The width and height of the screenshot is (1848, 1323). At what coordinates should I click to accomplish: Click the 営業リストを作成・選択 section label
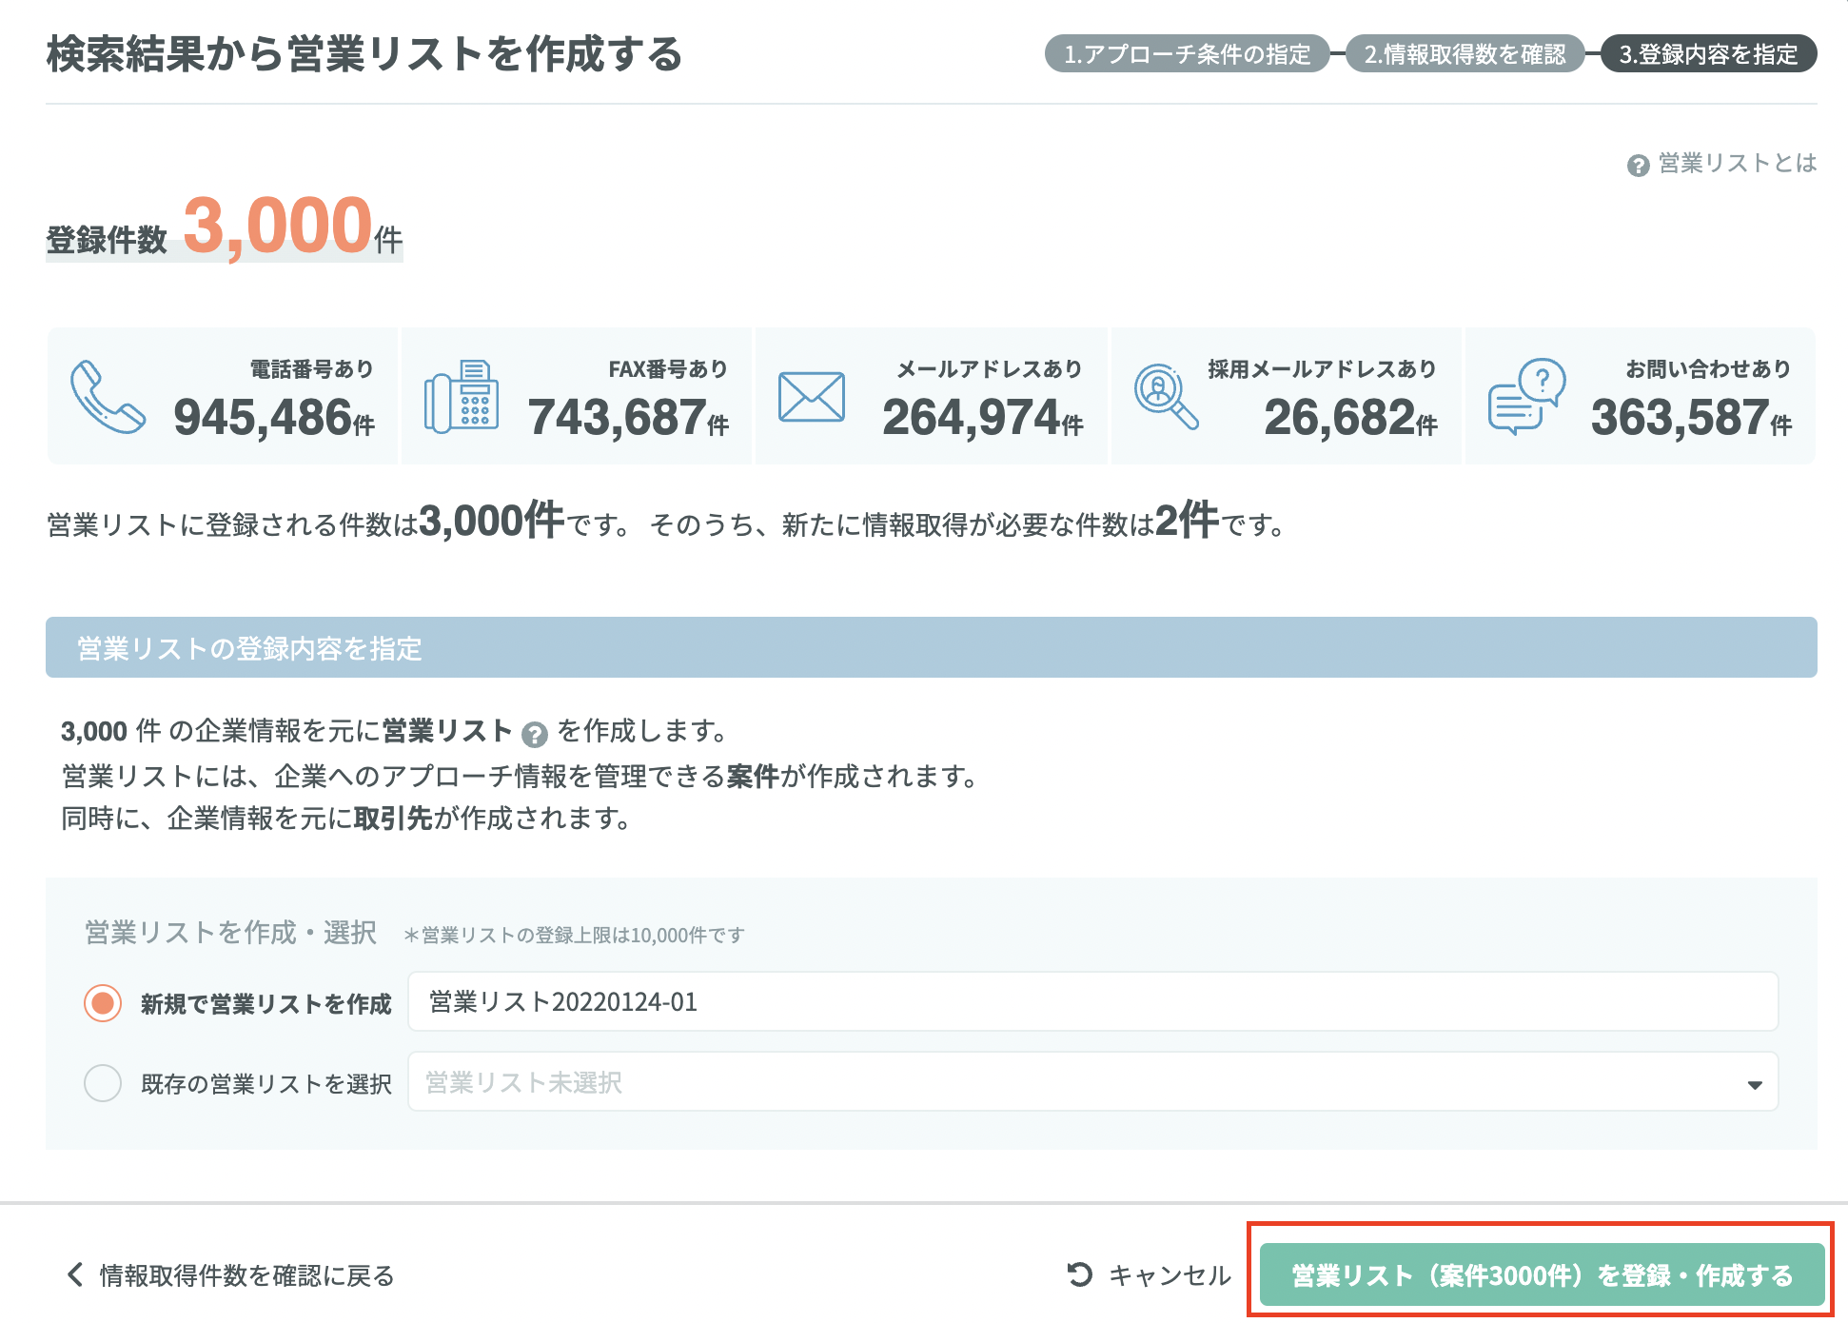point(230,932)
